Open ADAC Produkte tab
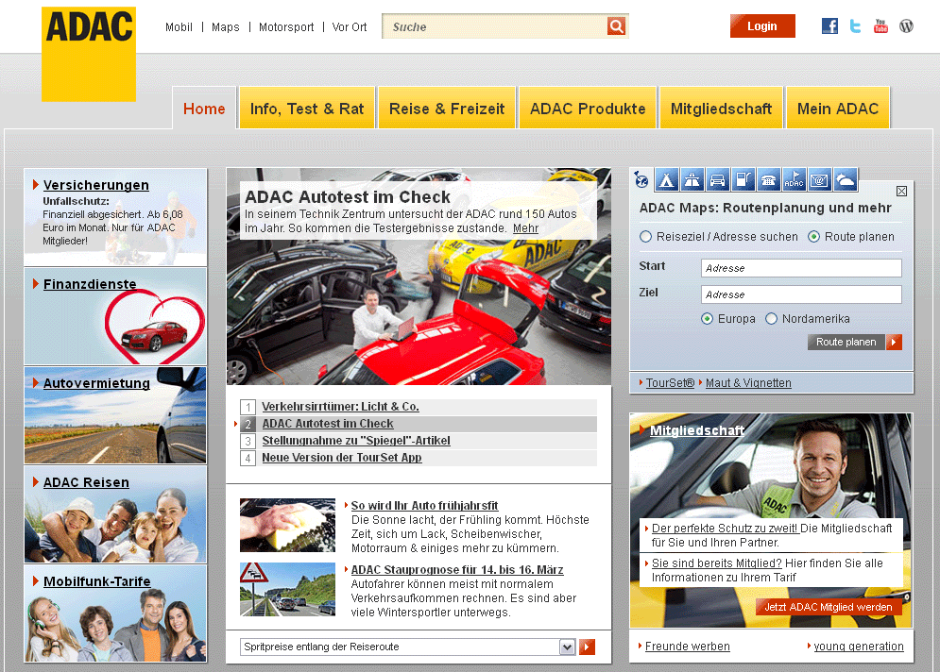 point(588,109)
